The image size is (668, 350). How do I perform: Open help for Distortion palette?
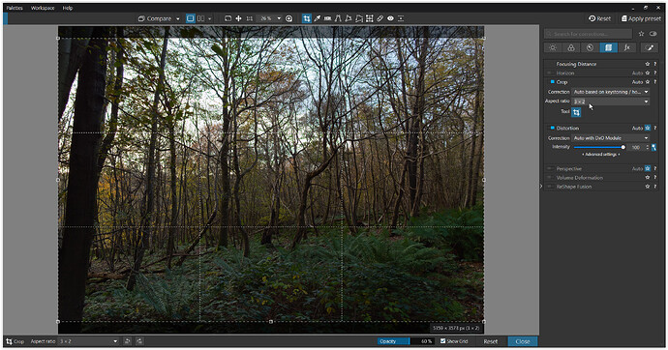pos(654,128)
